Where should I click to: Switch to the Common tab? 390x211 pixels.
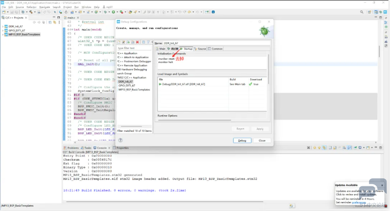[215, 49]
